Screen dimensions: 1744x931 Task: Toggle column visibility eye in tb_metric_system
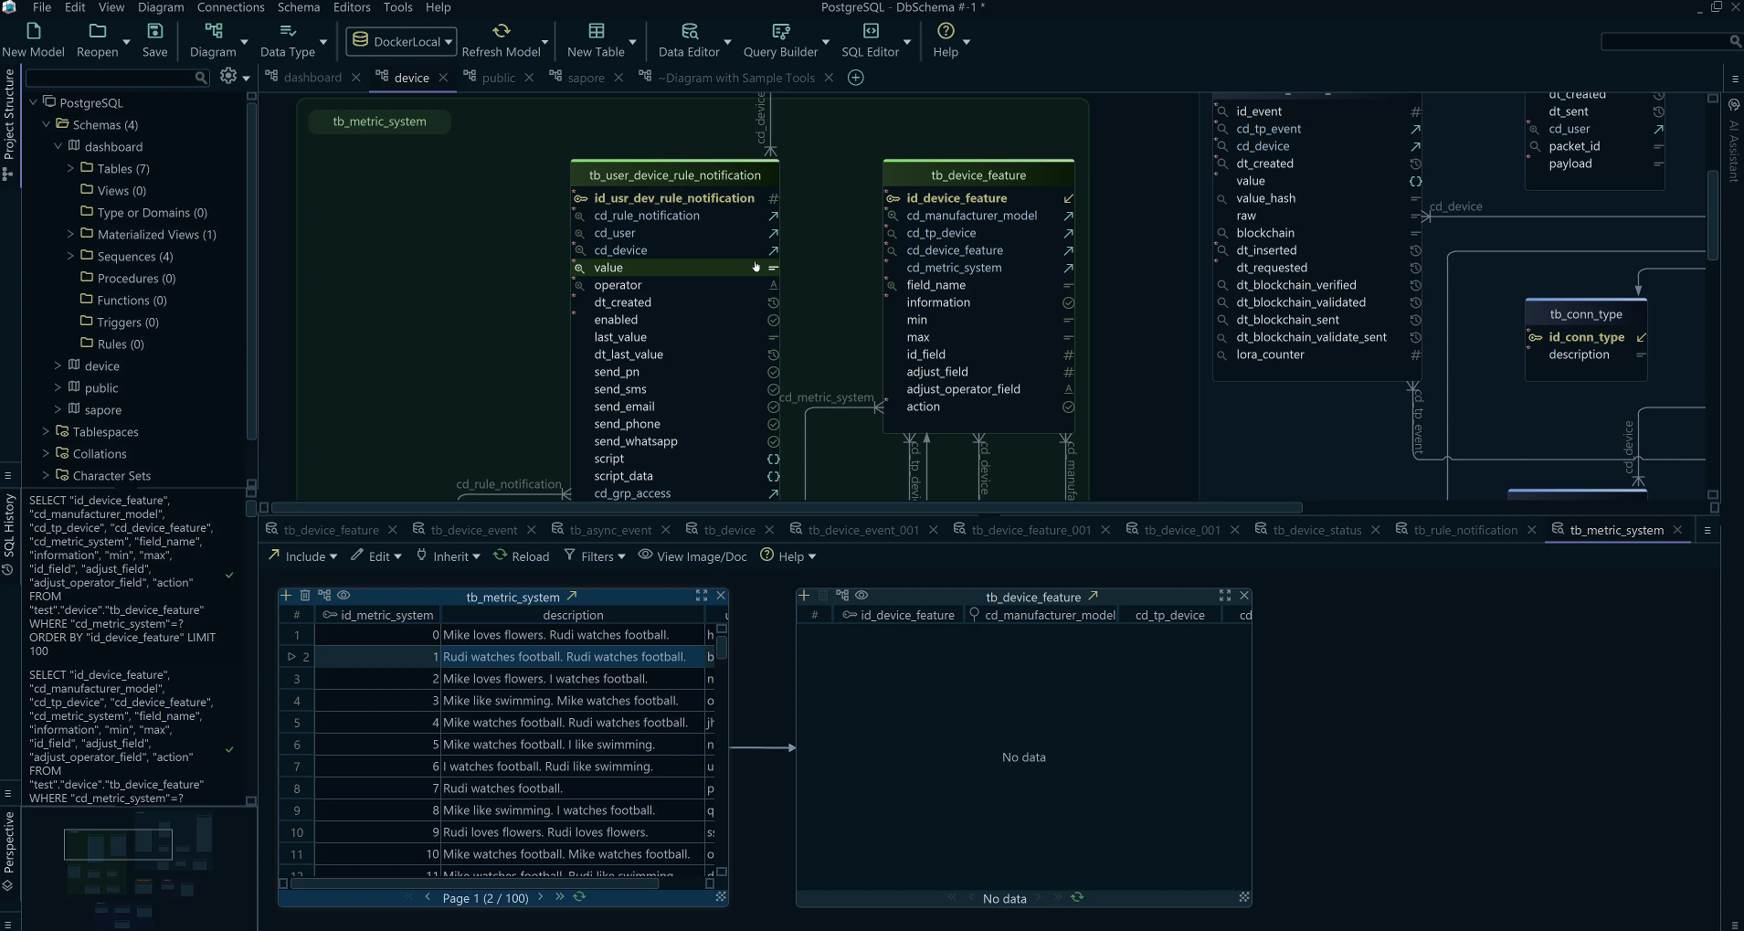pos(344,596)
